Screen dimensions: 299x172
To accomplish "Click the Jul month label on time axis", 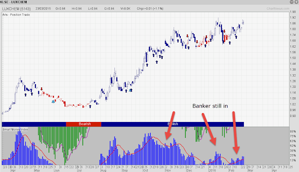I will [79, 170].
